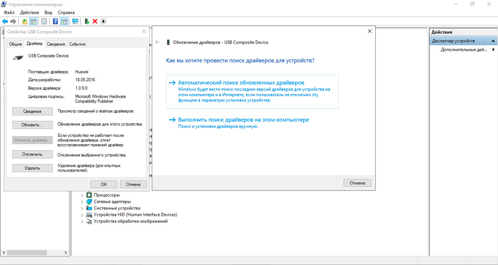Choose Автоматический поиск обновленных драйверов
The height and width of the screenshot is (265, 498).
[241, 82]
